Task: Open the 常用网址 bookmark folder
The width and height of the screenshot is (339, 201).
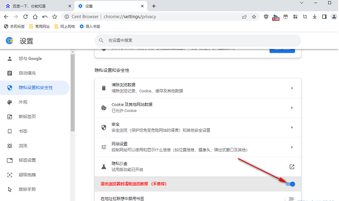Action: 39,27
